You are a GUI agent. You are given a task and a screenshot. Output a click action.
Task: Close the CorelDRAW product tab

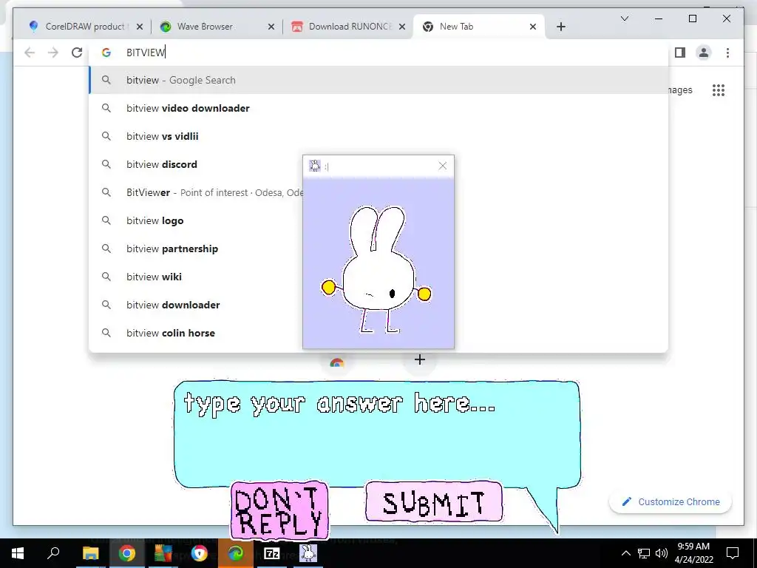click(x=140, y=27)
